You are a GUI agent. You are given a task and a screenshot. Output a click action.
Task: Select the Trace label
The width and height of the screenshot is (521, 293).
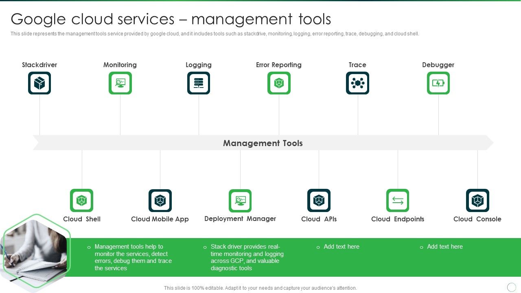357,65
